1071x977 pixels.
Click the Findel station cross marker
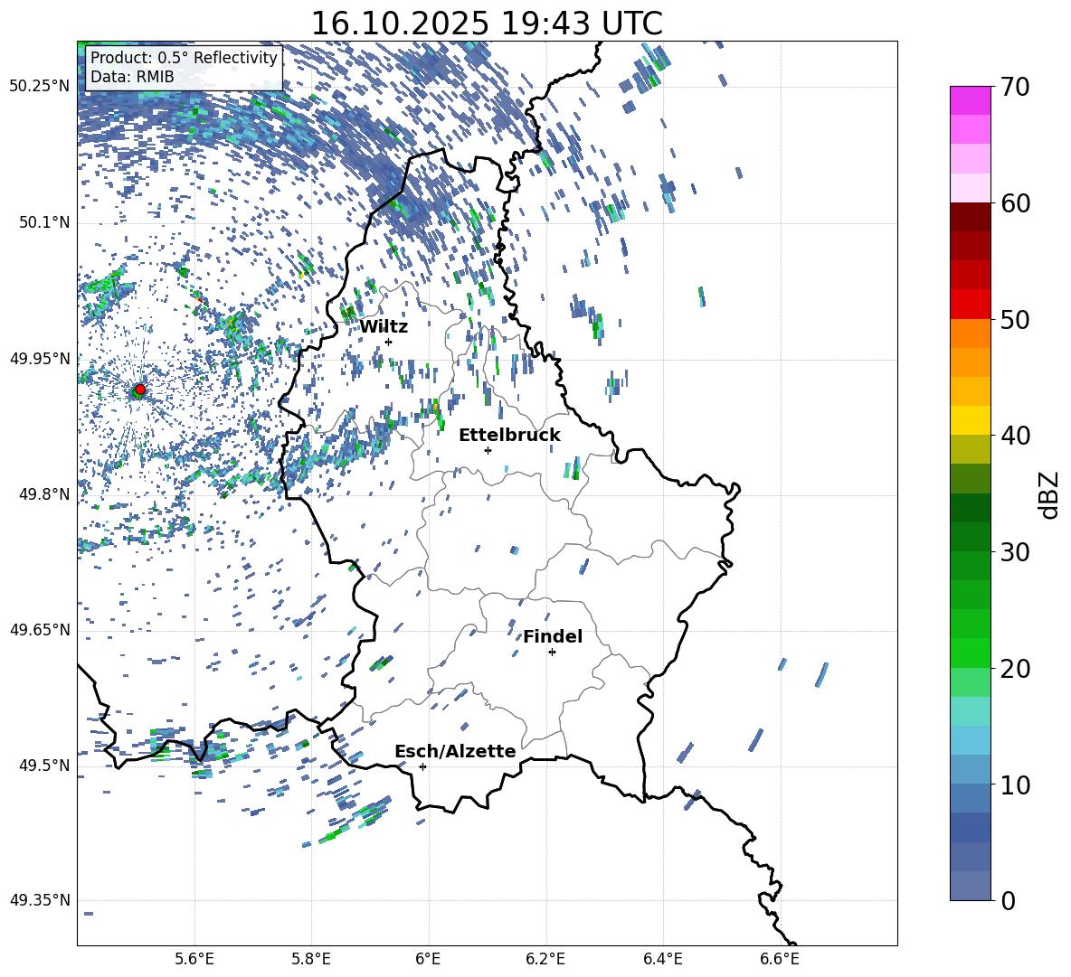pyautogui.click(x=552, y=653)
